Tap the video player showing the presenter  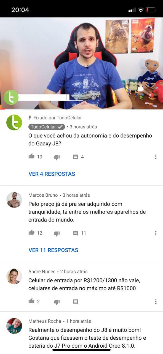(81, 63)
